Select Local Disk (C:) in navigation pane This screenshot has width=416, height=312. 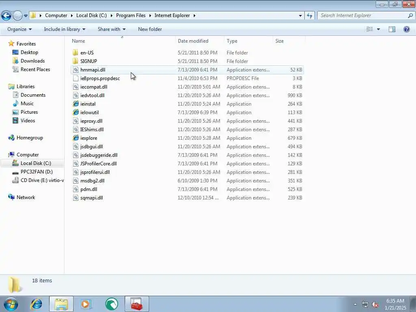click(x=36, y=163)
